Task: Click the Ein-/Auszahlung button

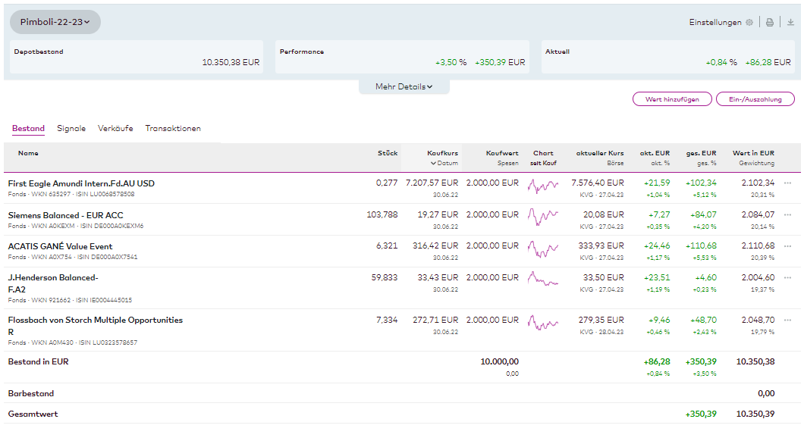Action: [x=755, y=99]
